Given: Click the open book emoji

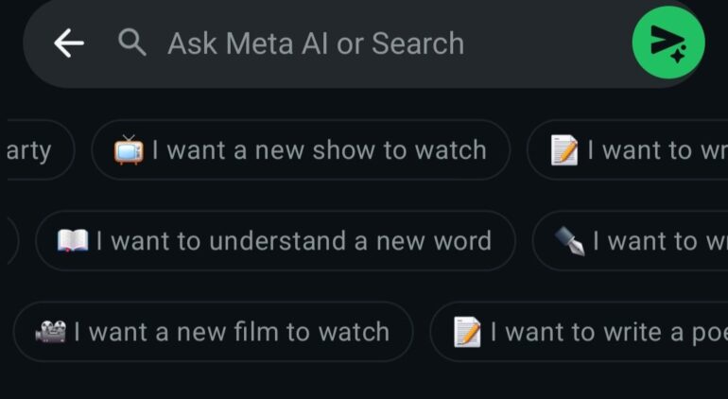Looking at the screenshot, I should [72, 241].
